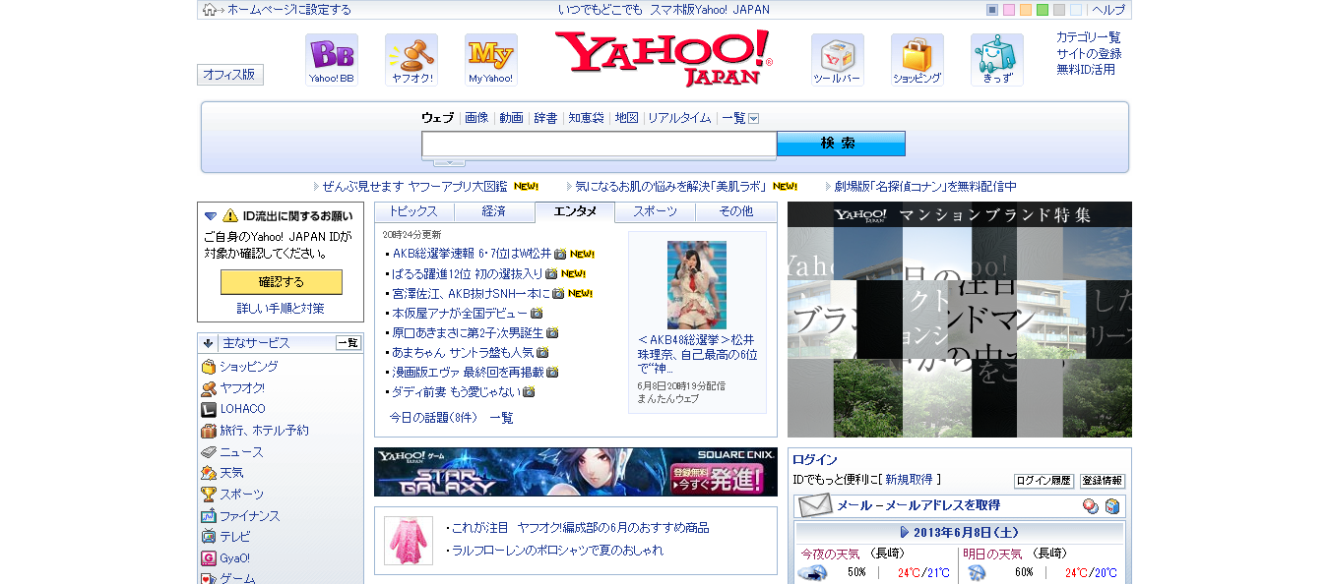This screenshot has width=1328, height=584.
Task: Click the Yahoo! JAPAN logo
Action: pos(664,57)
